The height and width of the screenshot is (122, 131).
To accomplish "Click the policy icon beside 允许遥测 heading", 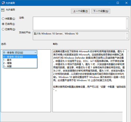I will click(3, 10).
